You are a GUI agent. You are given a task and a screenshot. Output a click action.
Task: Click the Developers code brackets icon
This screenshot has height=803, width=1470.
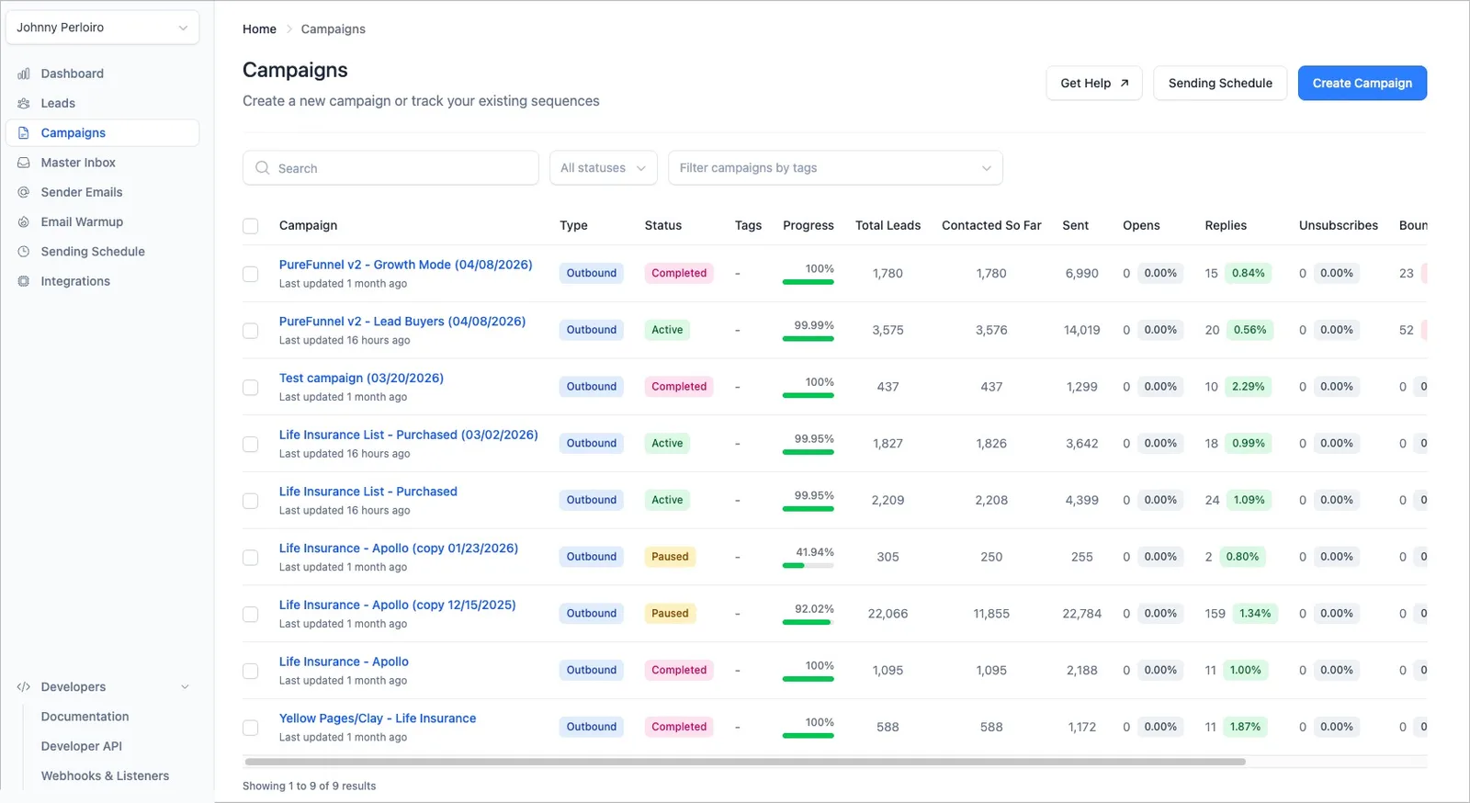tap(24, 687)
